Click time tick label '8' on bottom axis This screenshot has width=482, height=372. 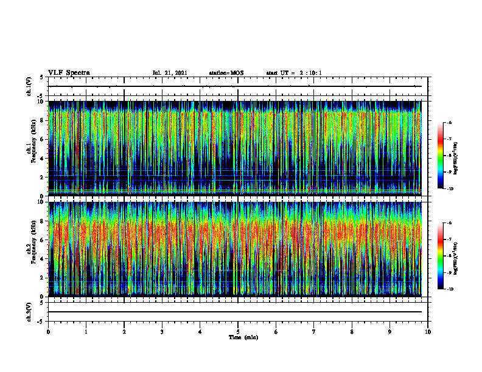352,332
